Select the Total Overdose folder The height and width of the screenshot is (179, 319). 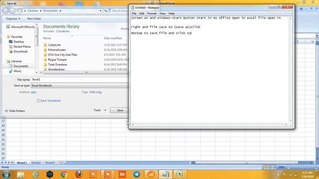pyautogui.click(x=55, y=64)
